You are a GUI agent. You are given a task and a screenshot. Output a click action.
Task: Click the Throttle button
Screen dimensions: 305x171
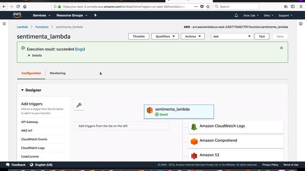pyautogui.click(x=139, y=36)
